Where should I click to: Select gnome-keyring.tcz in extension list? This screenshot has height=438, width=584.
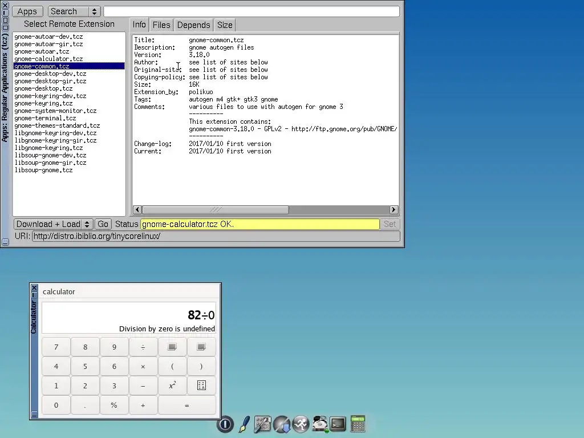(69, 104)
